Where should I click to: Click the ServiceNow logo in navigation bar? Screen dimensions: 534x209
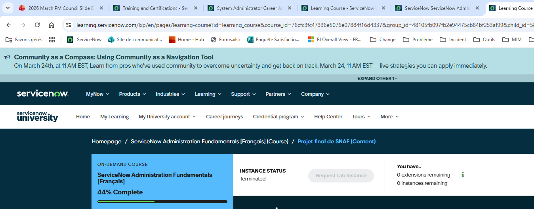tap(43, 94)
